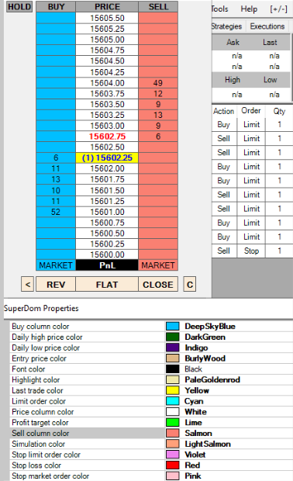Select the Sell Stop order row
This screenshot has height=481, width=293.
pyautogui.click(x=252, y=251)
